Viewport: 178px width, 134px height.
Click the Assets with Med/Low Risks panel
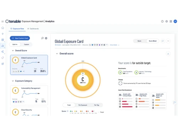pos(159,101)
